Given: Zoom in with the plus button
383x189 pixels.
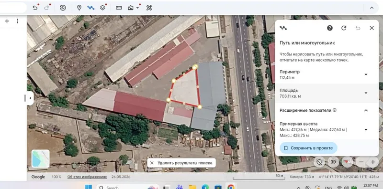Looking at the screenshot, I should 373,162.
